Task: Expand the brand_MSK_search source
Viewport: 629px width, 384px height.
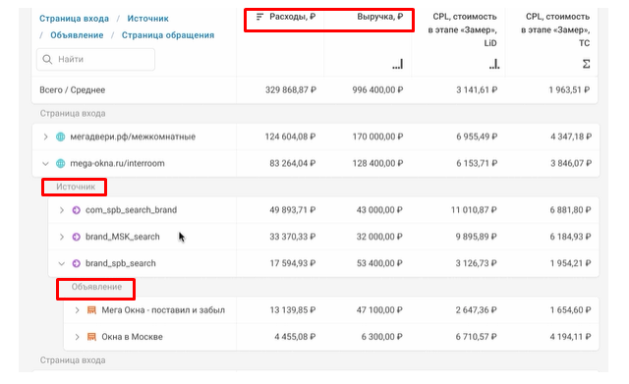Action: click(x=61, y=237)
